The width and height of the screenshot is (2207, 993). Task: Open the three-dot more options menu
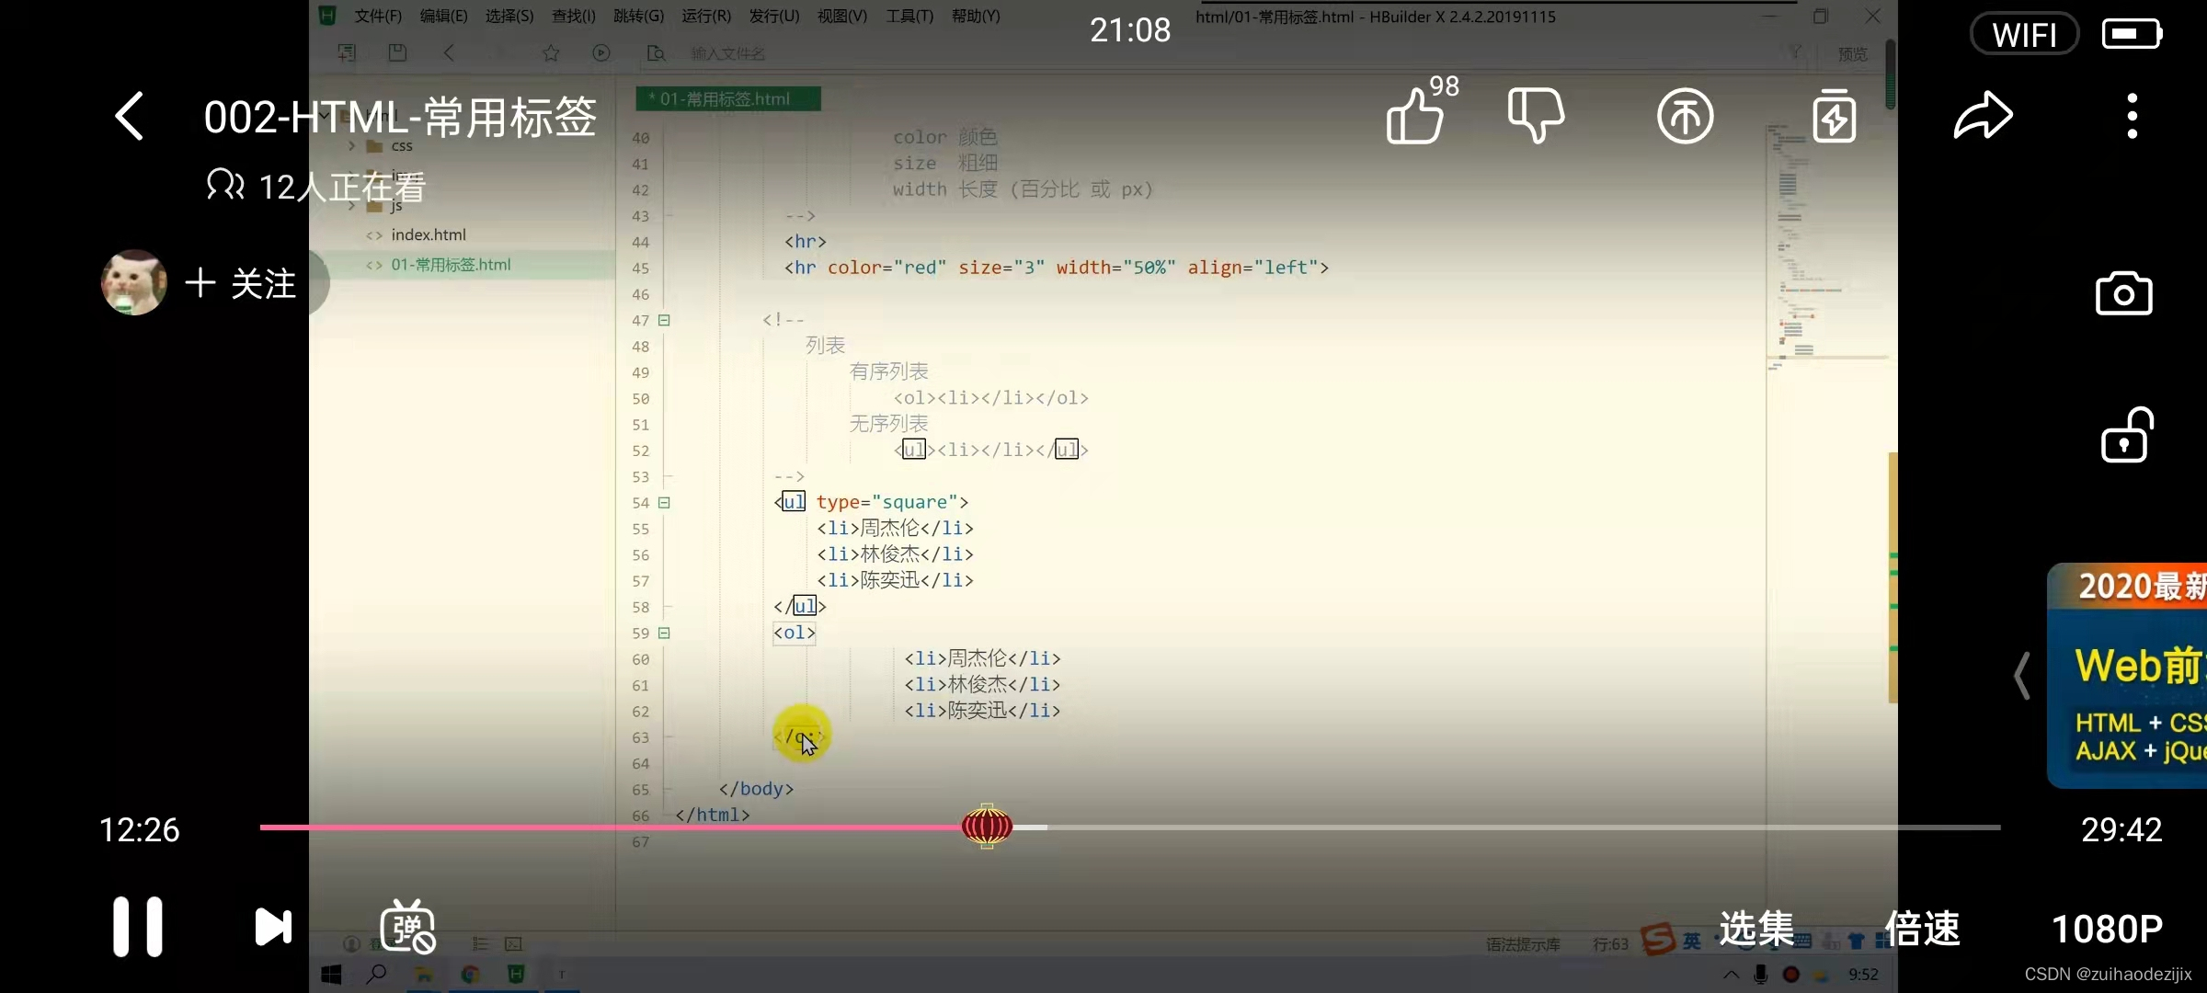(2132, 117)
